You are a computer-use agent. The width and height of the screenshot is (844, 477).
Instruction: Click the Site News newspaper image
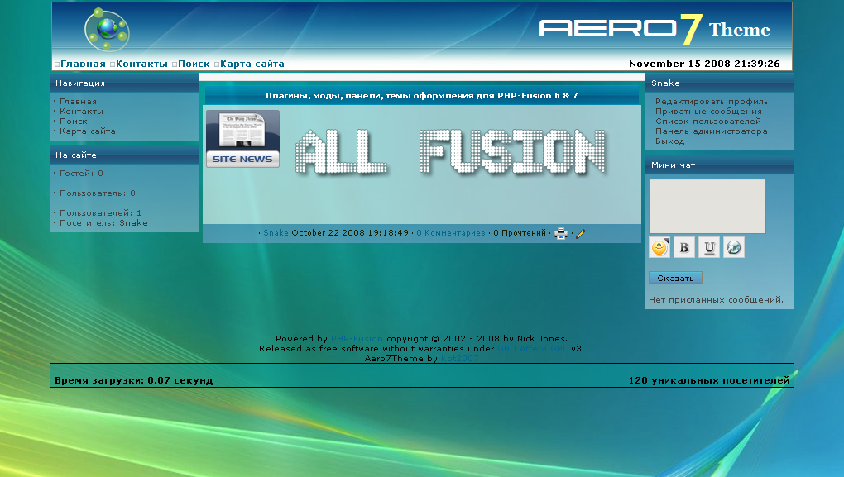(x=242, y=139)
